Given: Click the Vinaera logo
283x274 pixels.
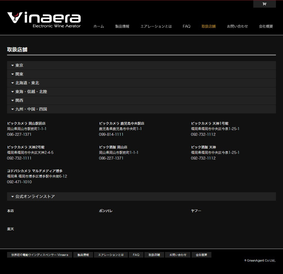Looking at the screenshot, I should [44, 20].
